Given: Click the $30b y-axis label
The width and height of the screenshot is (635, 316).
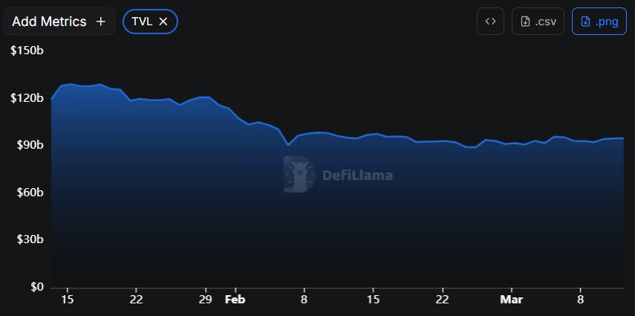Looking at the screenshot, I should click(x=29, y=239).
